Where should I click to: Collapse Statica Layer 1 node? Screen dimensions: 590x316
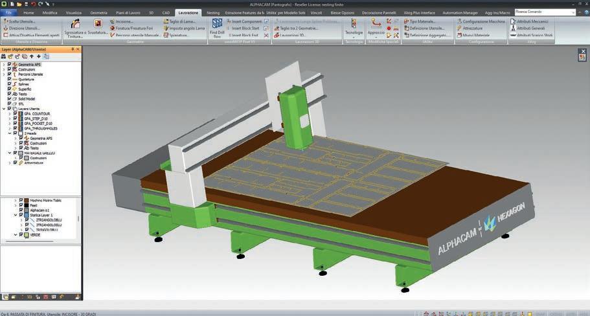pos(16,215)
